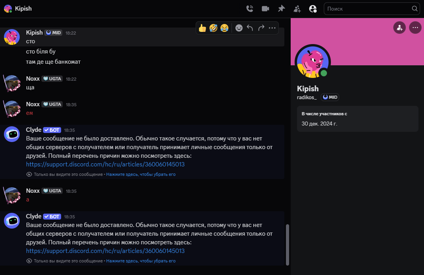
Task: Open first Clyde bot avatar
Action: 12,134
